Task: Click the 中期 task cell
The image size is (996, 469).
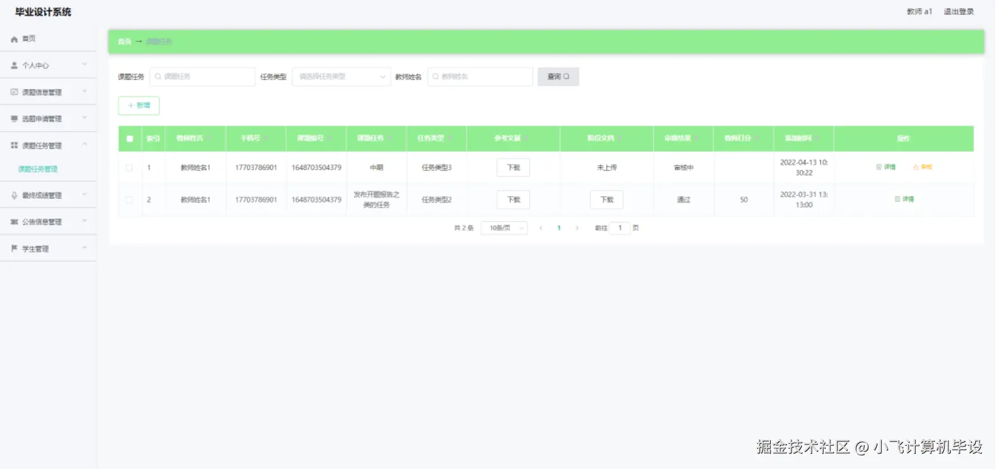Action: pos(376,168)
